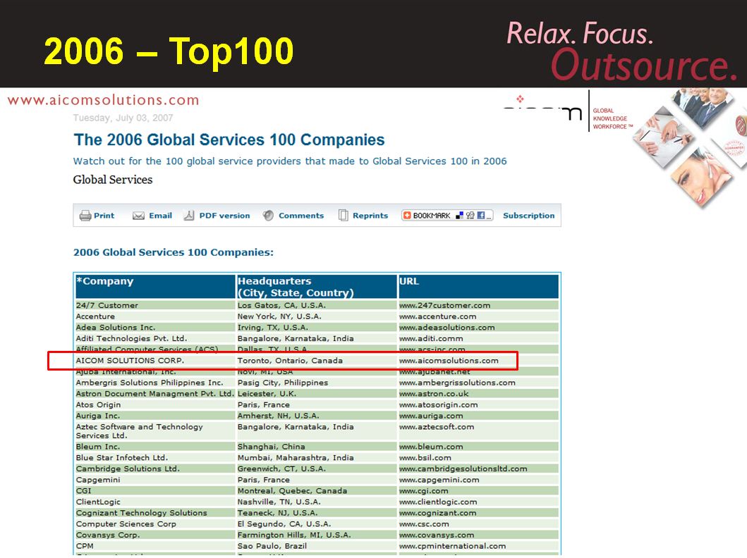Click the Reprints pages icon
Image resolution: width=747 pixels, height=558 pixels.
pos(343,216)
